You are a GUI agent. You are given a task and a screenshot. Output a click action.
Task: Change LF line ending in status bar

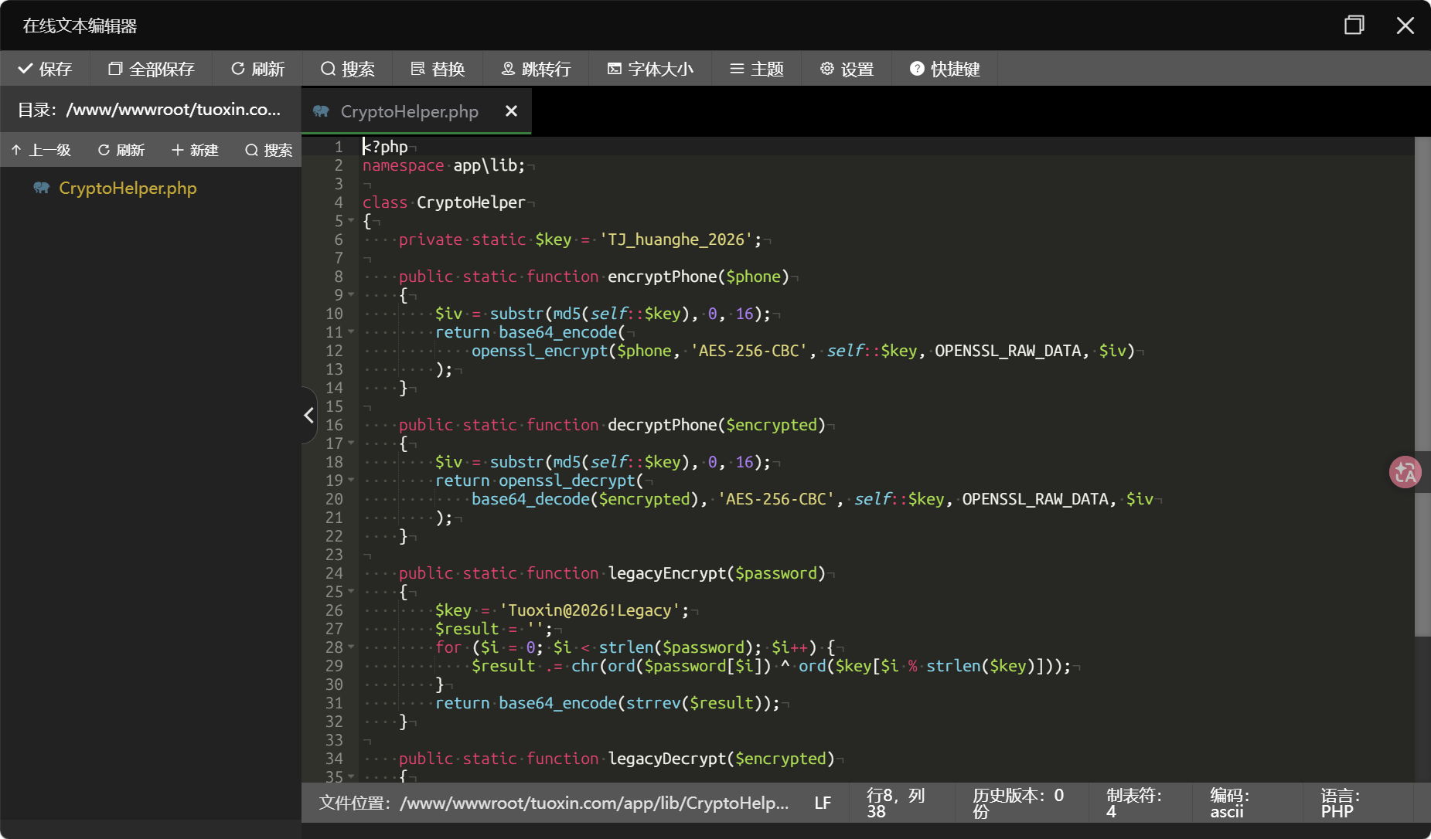click(823, 803)
